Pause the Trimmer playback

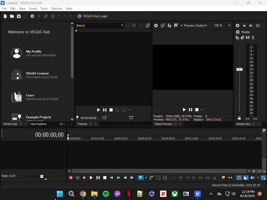pyautogui.click(x=105, y=110)
